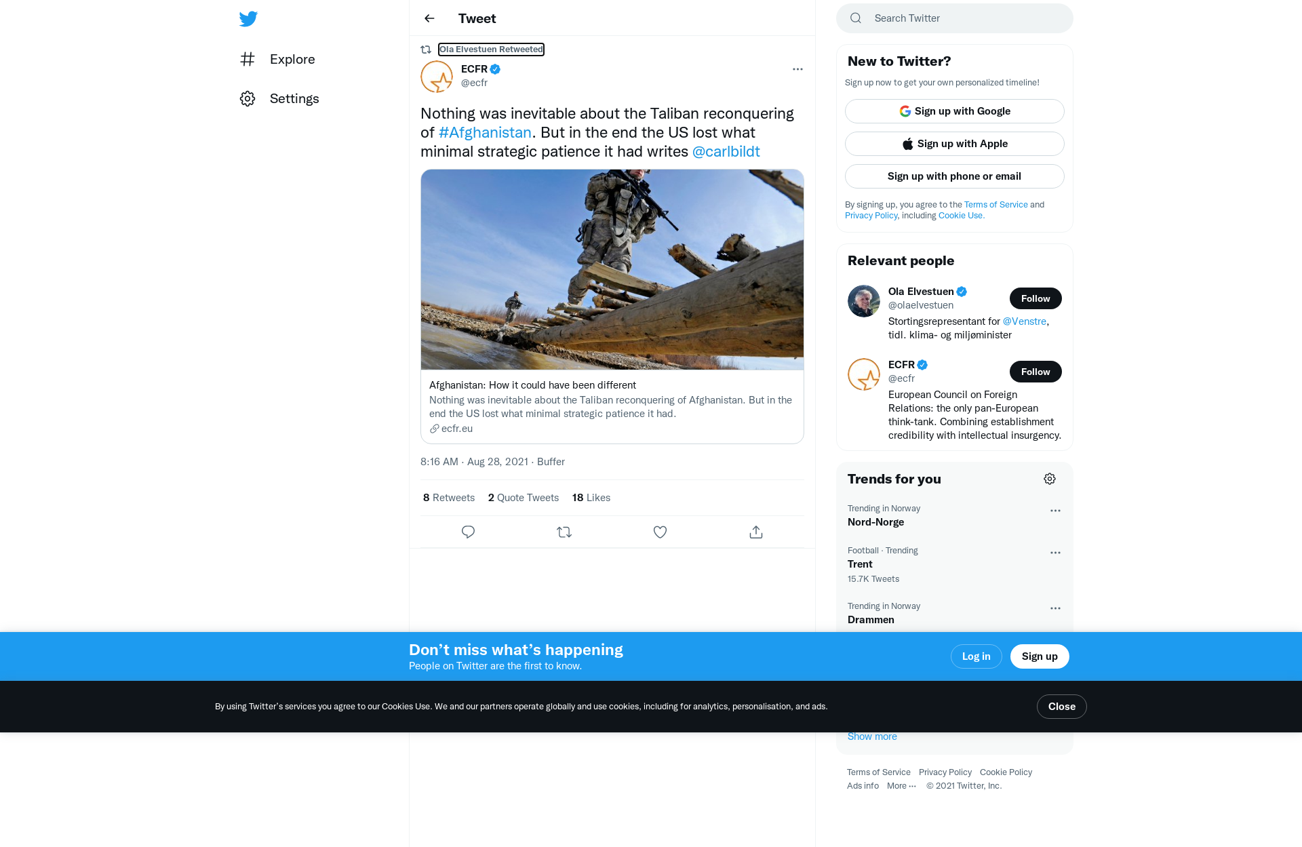Click the Twitter bird logo
Image resolution: width=1302 pixels, height=847 pixels.
pos(248,18)
